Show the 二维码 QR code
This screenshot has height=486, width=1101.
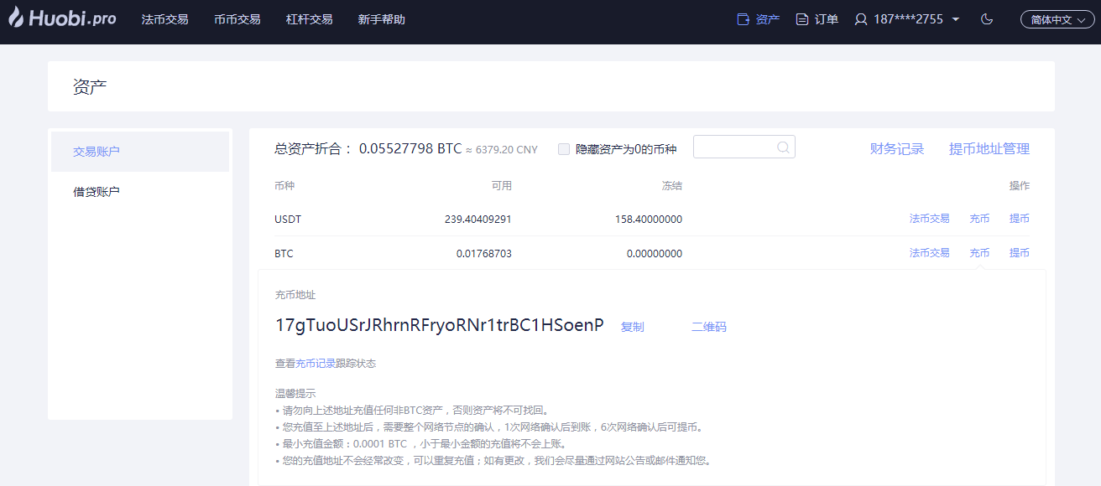[x=708, y=327]
